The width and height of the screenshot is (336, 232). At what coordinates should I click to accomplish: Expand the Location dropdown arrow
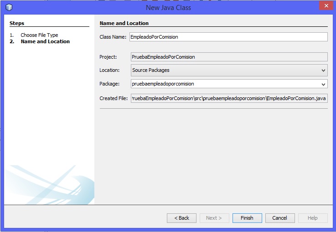point(323,71)
